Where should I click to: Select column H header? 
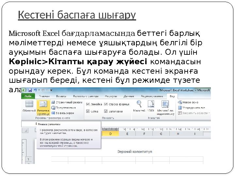(x=178, y=134)
